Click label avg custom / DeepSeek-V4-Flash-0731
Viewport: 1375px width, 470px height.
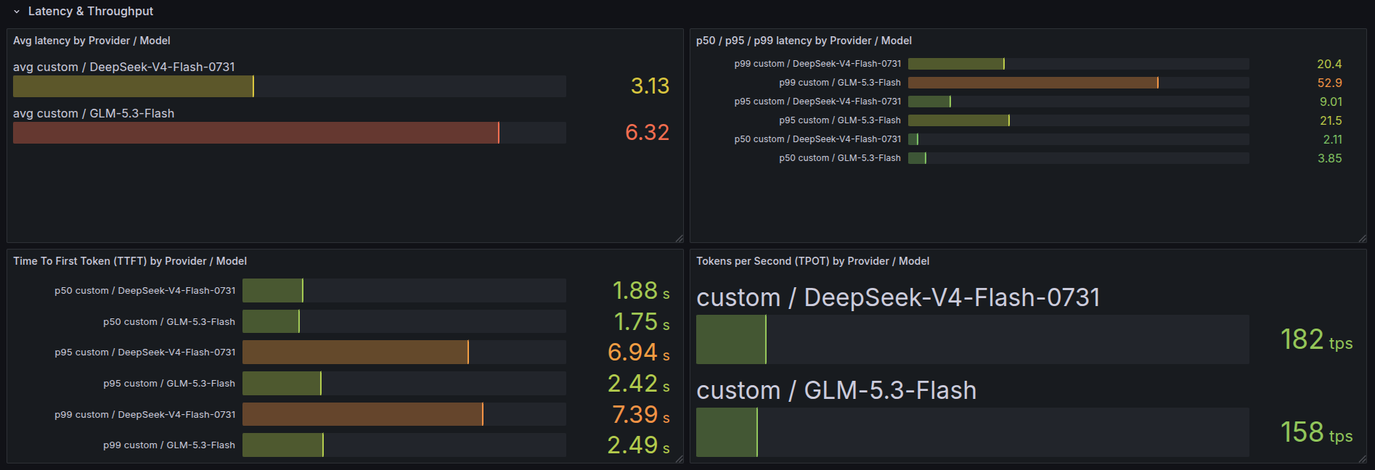[x=124, y=67]
